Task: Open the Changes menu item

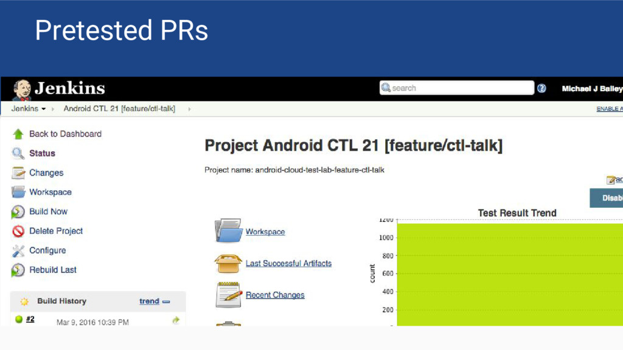Action: 46,173
